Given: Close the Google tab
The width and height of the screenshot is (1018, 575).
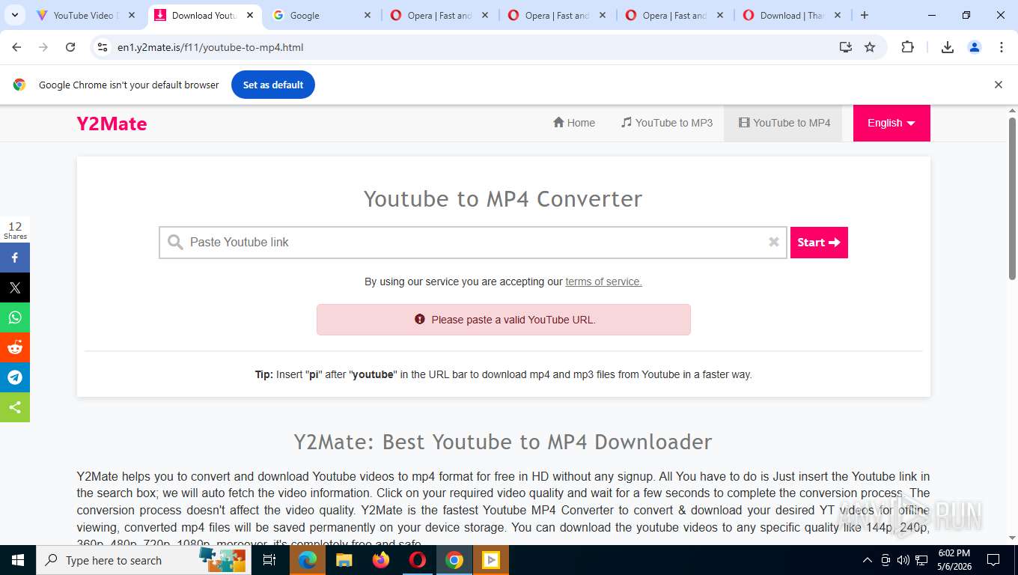Looking at the screenshot, I should (368, 15).
